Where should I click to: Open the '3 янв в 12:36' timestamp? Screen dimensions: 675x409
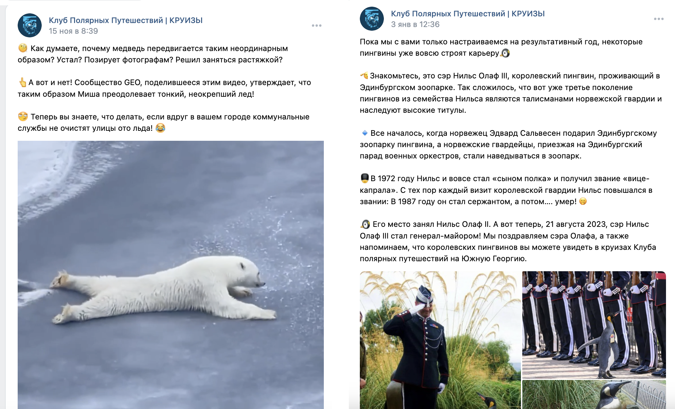point(415,24)
